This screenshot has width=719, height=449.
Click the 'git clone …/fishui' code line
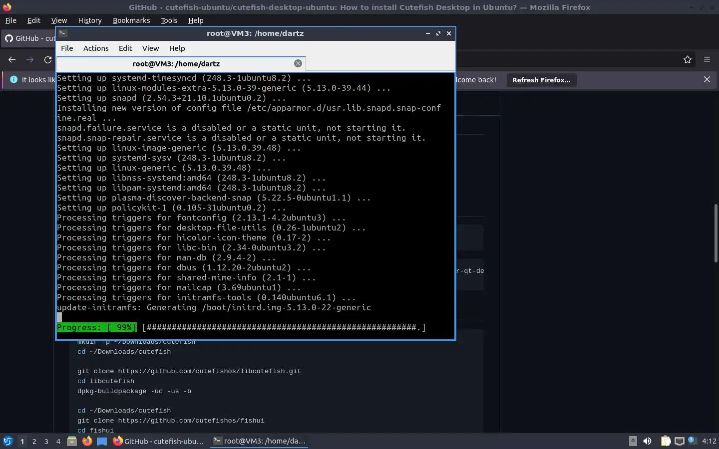pyautogui.click(x=171, y=421)
